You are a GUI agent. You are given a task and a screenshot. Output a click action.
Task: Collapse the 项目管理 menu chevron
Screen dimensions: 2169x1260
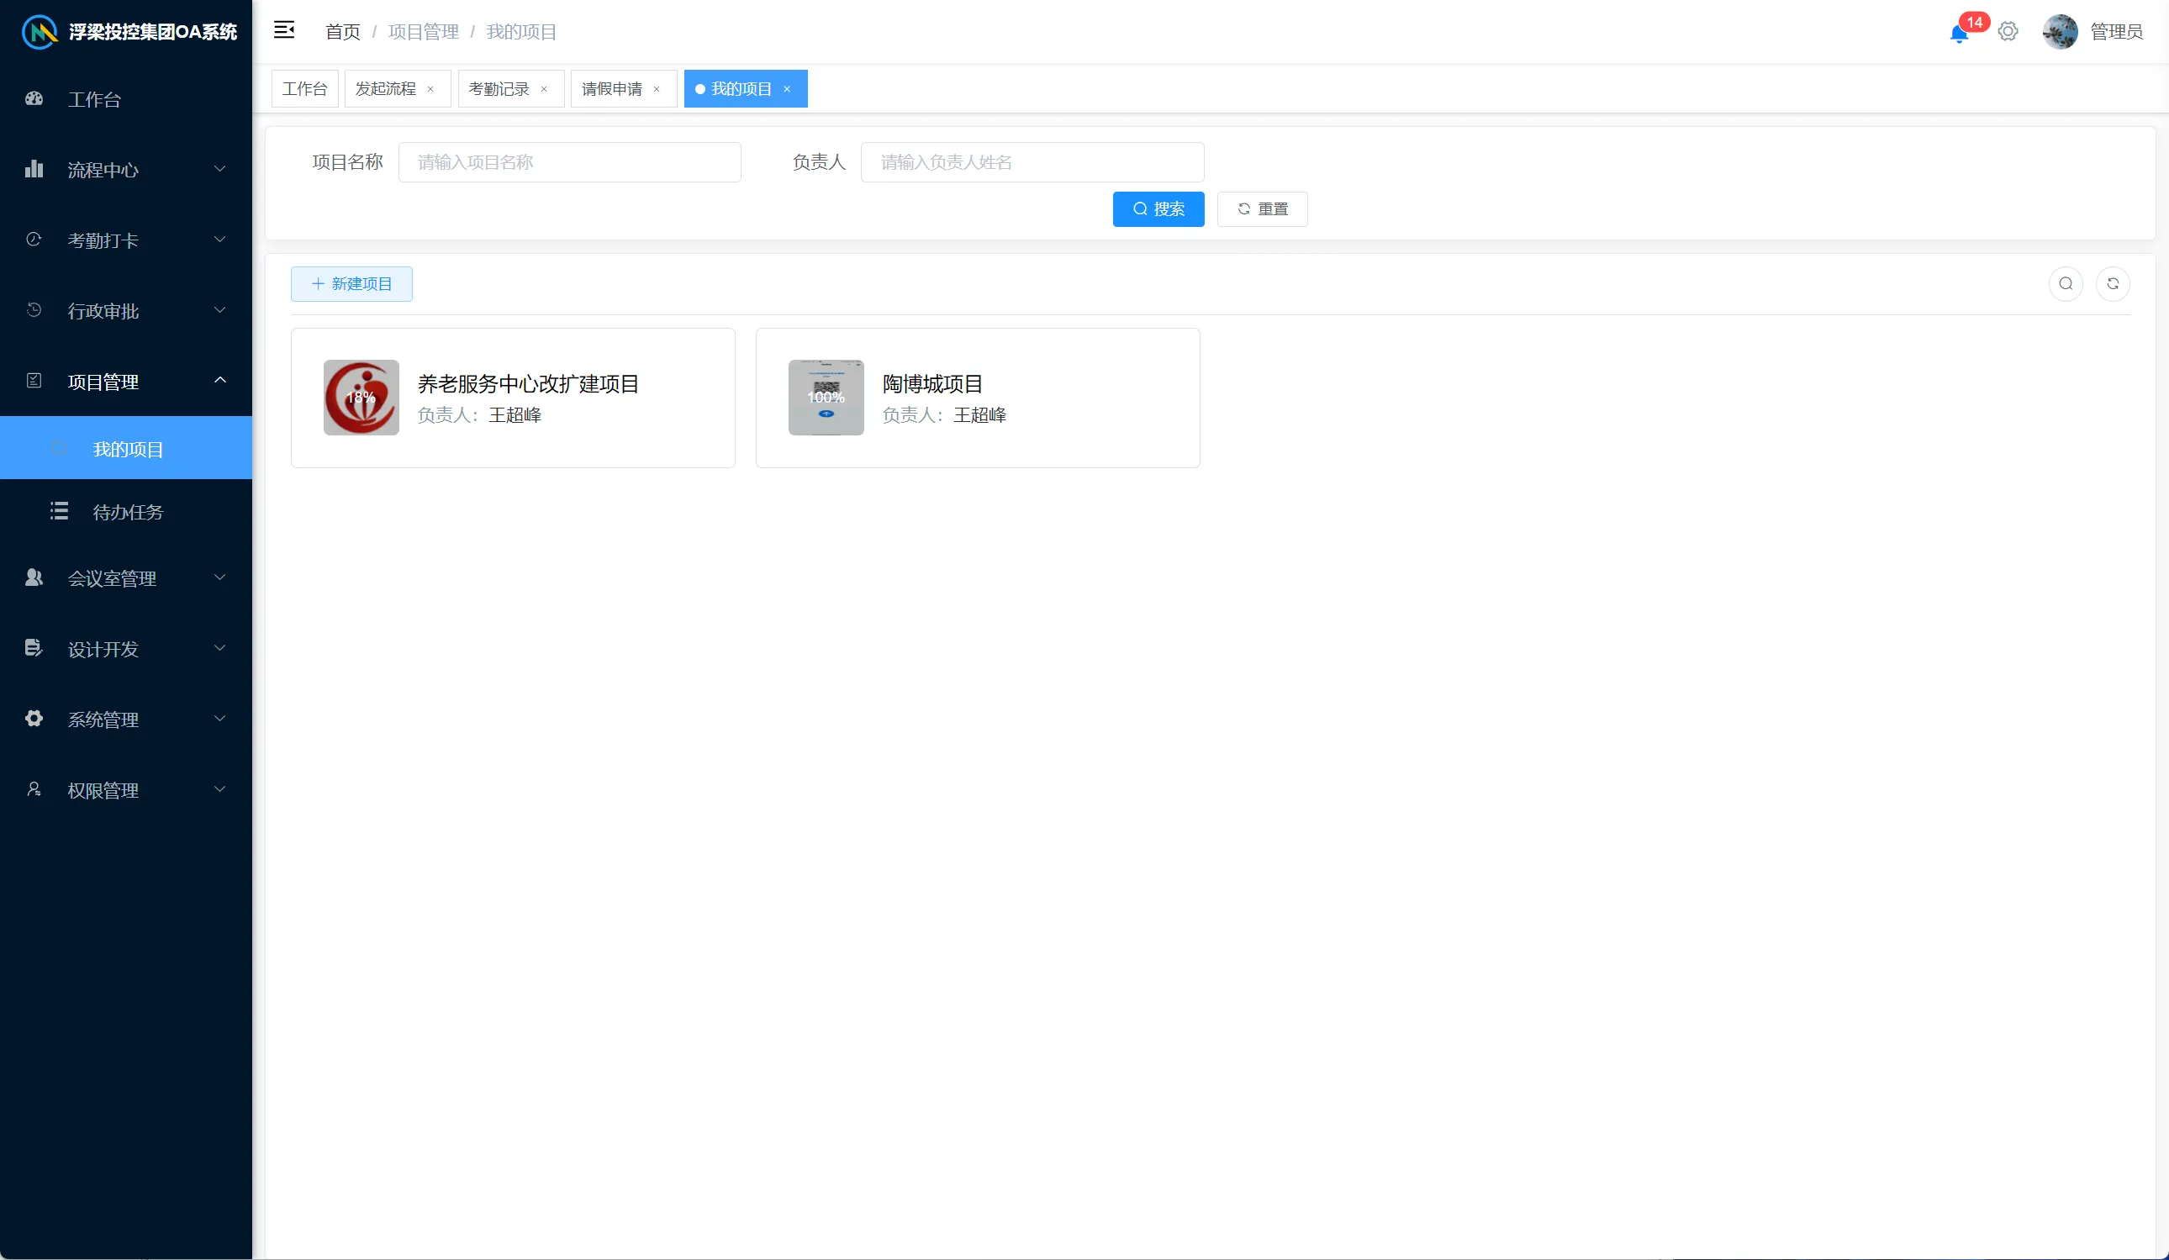point(220,381)
